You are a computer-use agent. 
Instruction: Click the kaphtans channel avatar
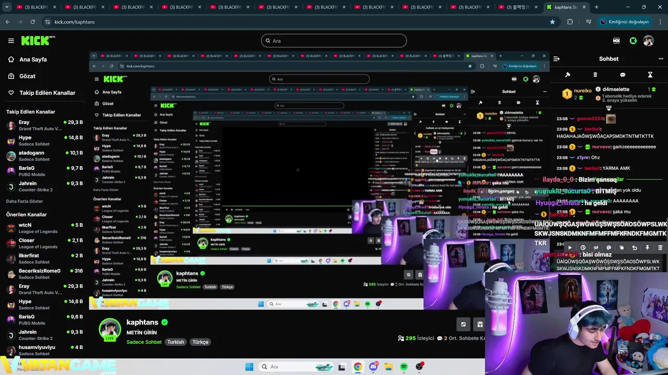[110, 329]
